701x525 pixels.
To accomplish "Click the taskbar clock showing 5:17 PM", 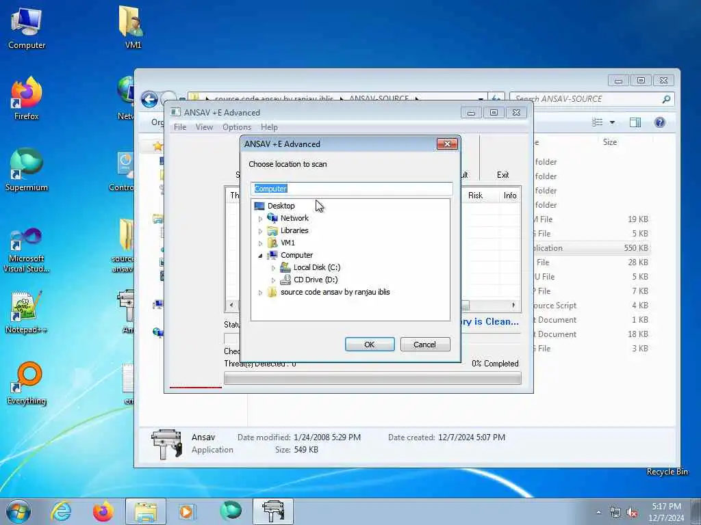I will (666, 512).
